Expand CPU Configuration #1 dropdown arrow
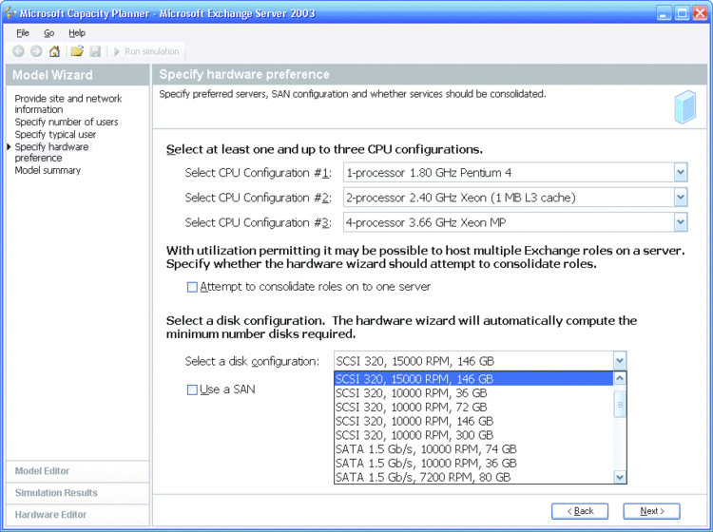 (x=681, y=173)
